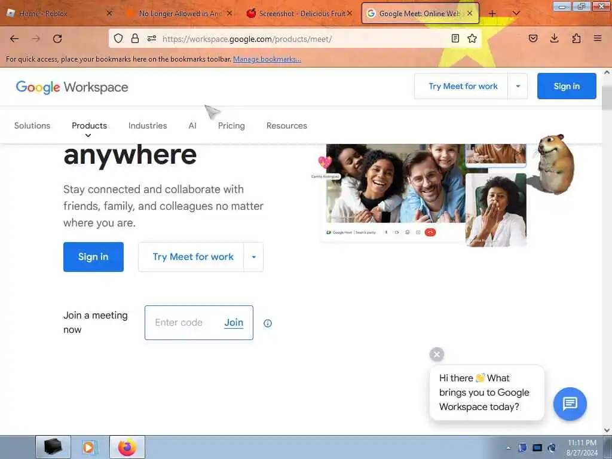The image size is (612, 459).
Task: Click the Hi there chat greeting message
Action: tap(487, 393)
